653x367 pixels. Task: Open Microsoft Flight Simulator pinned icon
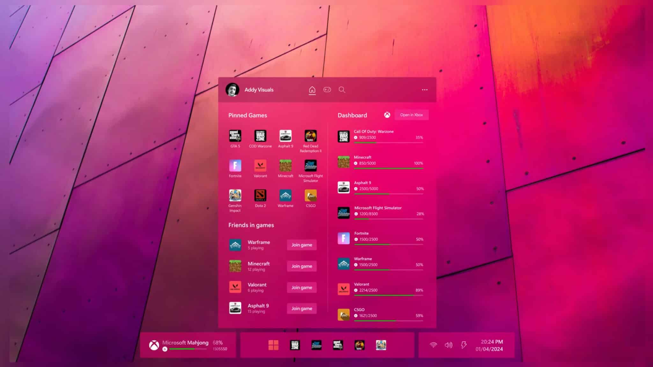pos(311,165)
